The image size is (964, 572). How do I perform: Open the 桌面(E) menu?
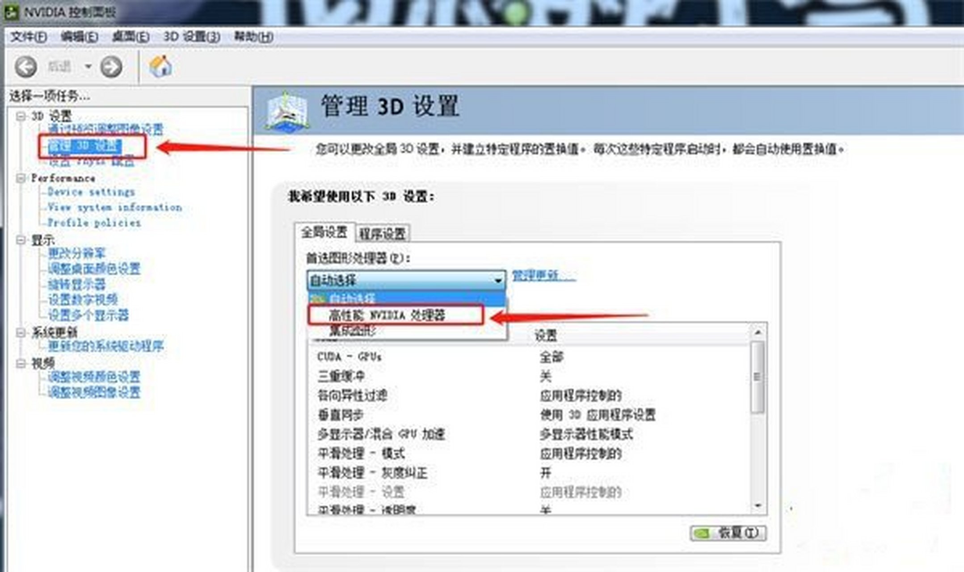coord(130,37)
